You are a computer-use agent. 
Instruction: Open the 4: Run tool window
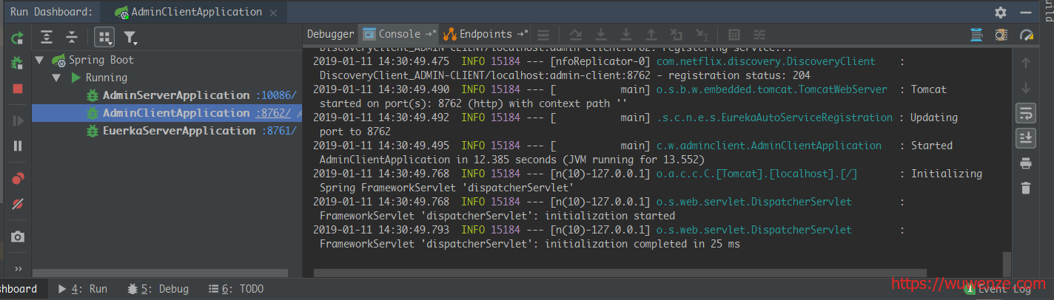point(83,289)
